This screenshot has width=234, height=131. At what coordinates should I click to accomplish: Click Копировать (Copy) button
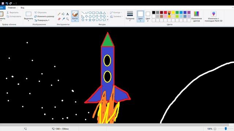point(14,16)
